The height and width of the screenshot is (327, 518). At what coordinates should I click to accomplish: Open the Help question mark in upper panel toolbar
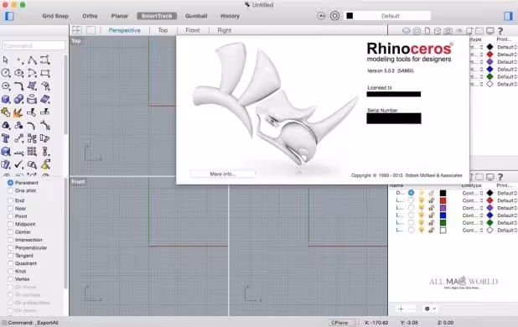[500, 31]
